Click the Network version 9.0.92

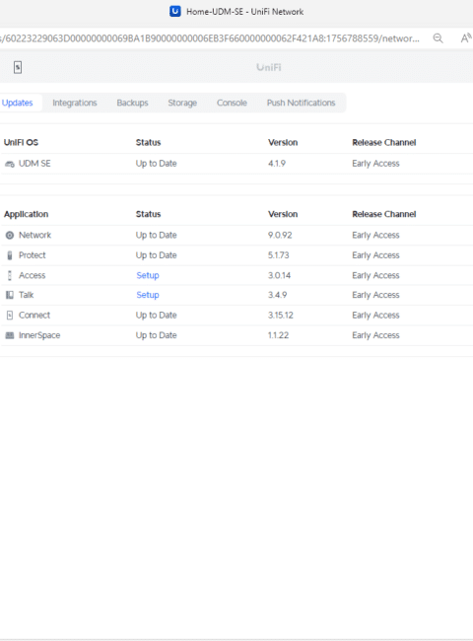tap(280, 235)
